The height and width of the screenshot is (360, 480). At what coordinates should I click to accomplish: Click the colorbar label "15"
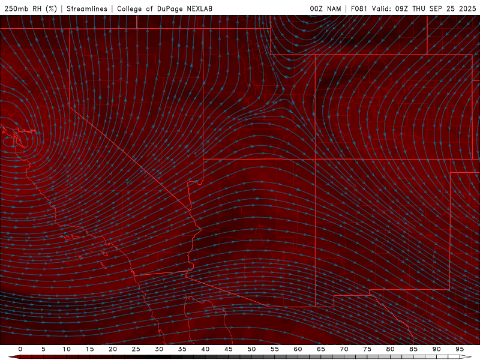[x=89, y=349]
